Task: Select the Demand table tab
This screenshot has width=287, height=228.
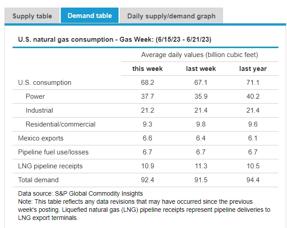Action: coord(90,16)
